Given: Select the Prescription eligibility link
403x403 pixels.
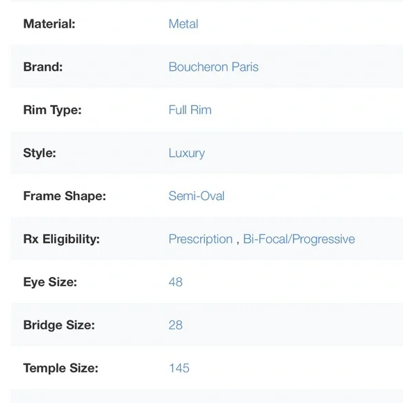Looking at the screenshot, I should pos(201,240).
